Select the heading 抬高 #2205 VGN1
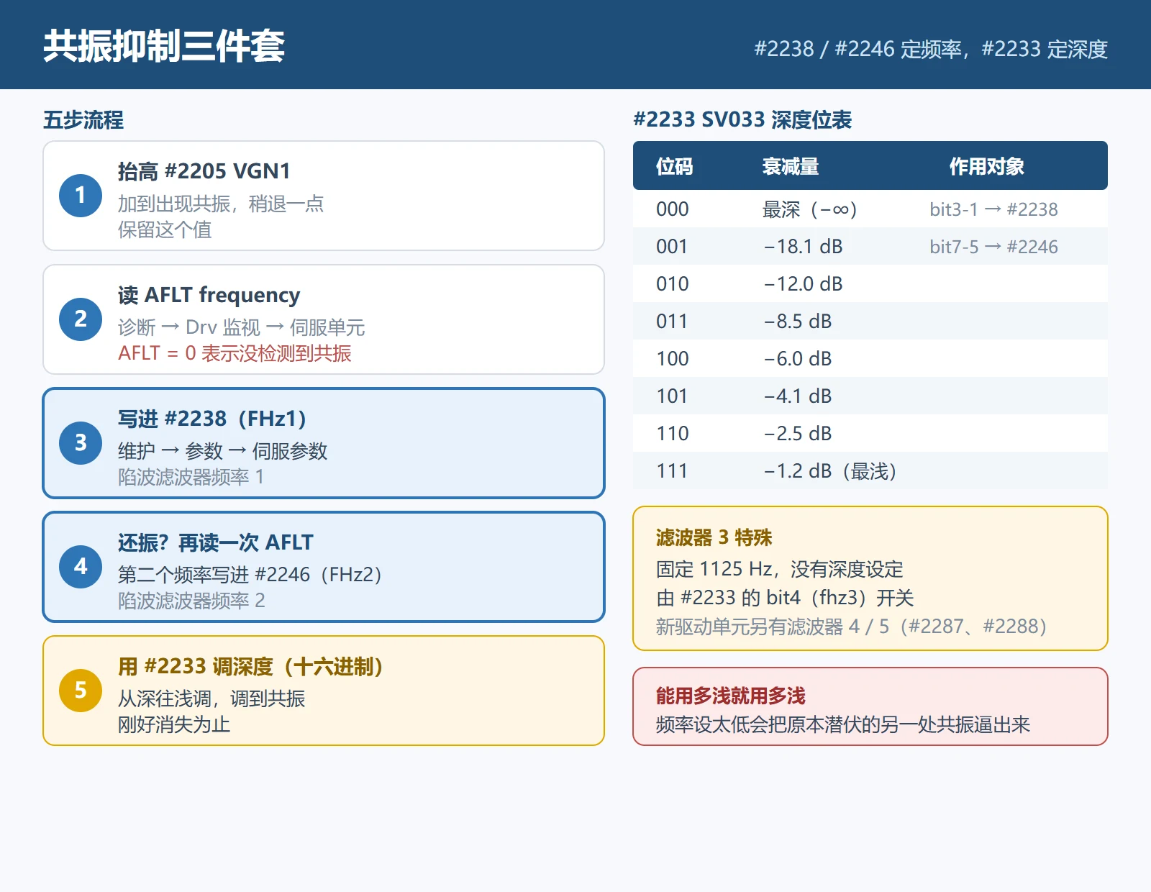 pyautogui.click(x=204, y=171)
